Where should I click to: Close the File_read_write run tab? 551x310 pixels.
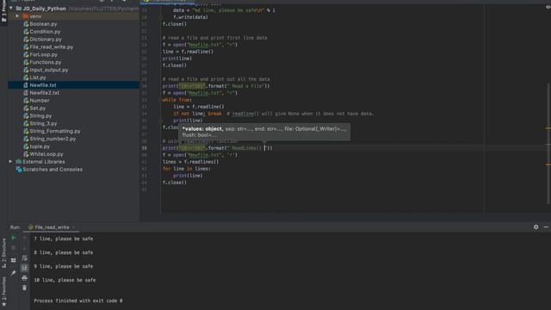tap(73, 227)
